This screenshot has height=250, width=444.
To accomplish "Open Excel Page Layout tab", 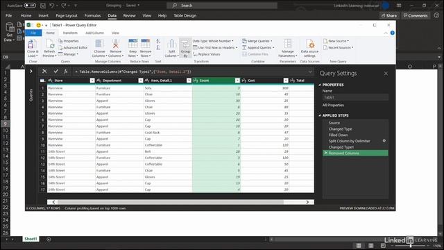I will click(67, 15).
